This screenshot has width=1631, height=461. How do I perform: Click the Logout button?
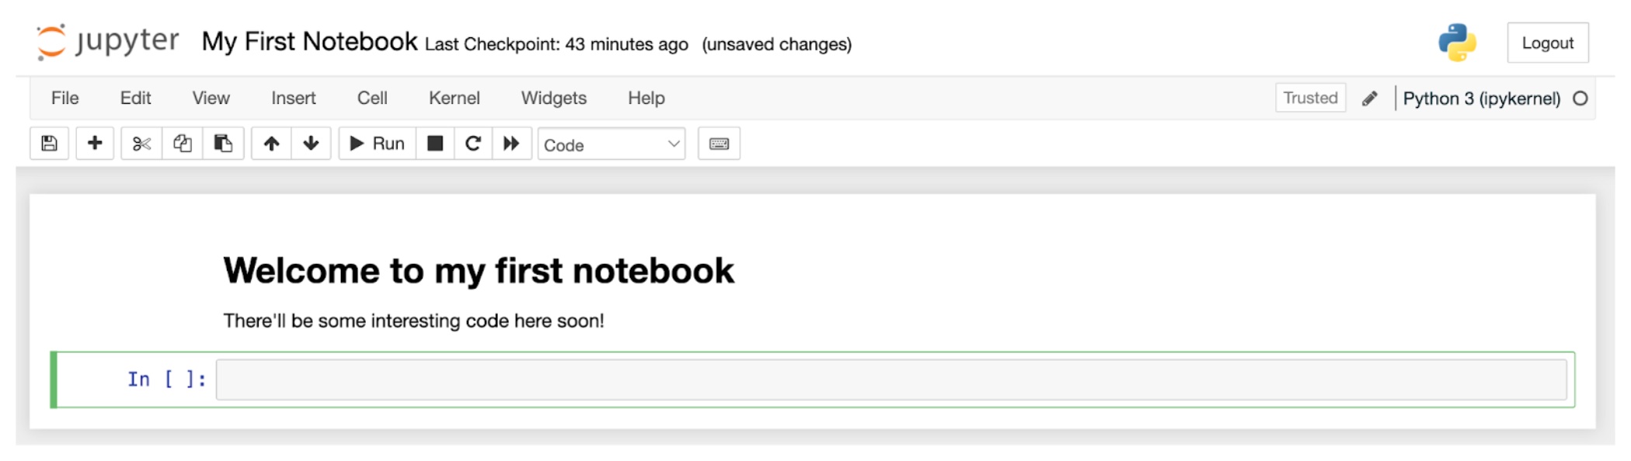point(1547,43)
